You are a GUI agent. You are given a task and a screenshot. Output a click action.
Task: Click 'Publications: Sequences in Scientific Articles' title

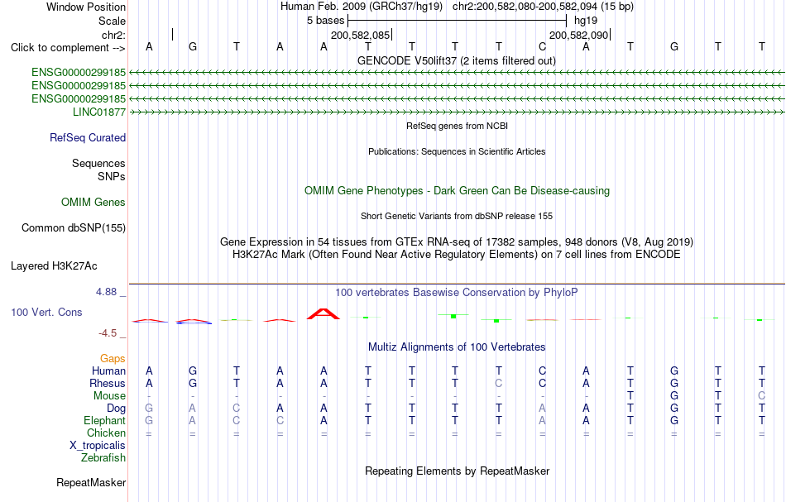[x=457, y=151]
